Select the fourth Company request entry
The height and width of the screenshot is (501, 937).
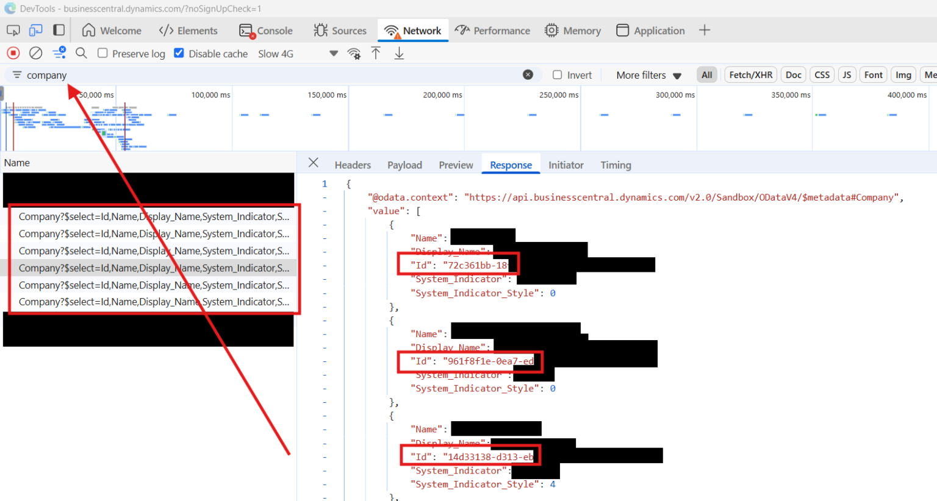tap(146, 268)
